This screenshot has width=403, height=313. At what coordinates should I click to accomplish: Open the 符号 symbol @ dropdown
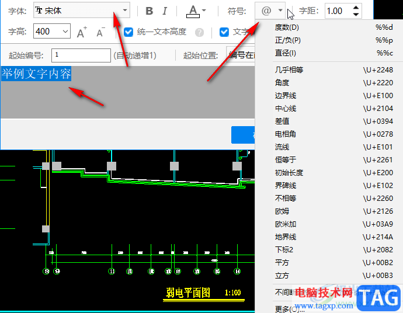tap(270, 11)
